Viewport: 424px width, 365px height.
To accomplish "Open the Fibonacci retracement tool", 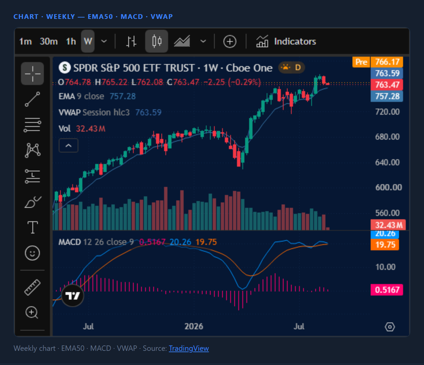I will click(x=32, y=125).
